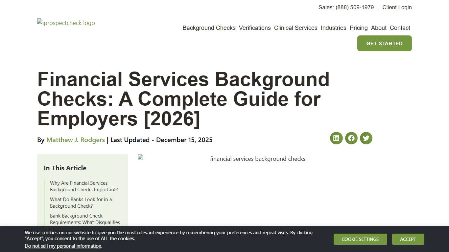Open the Contact page

point(400,28)
